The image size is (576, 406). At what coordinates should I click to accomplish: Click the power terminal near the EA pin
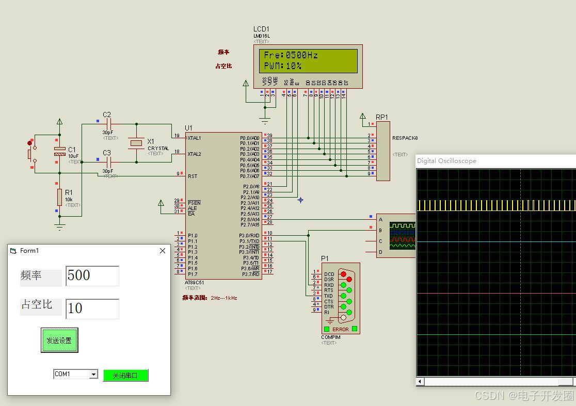point(161,203)
